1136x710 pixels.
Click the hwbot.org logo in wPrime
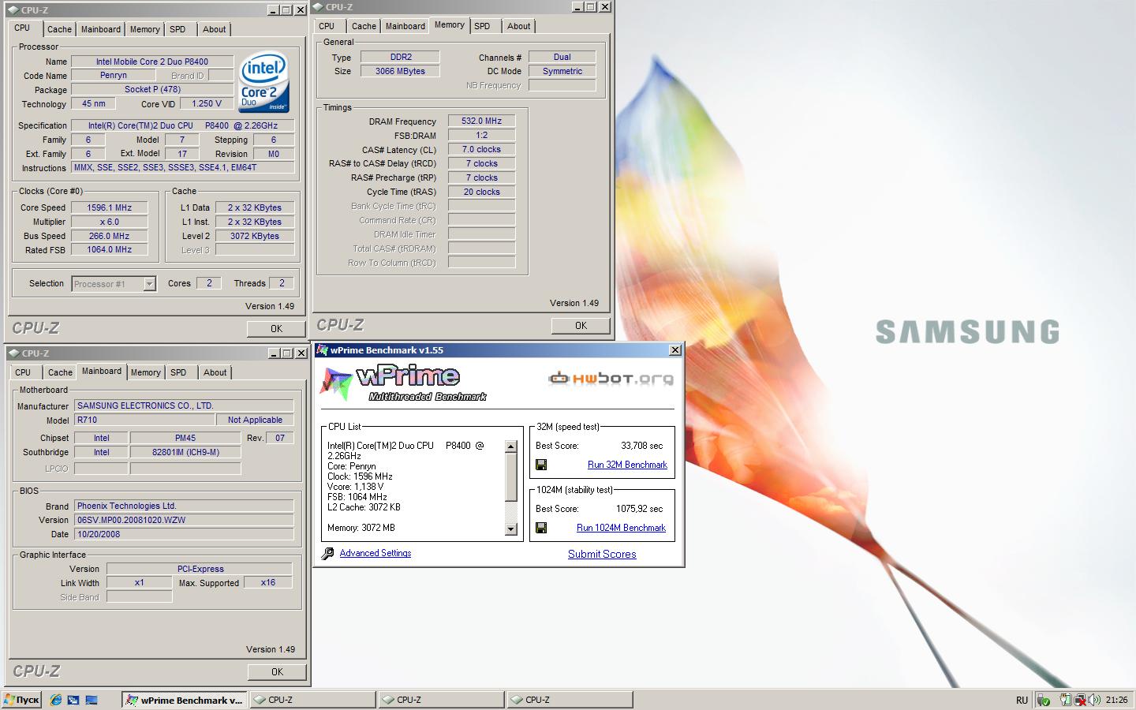tap(611, 379)
